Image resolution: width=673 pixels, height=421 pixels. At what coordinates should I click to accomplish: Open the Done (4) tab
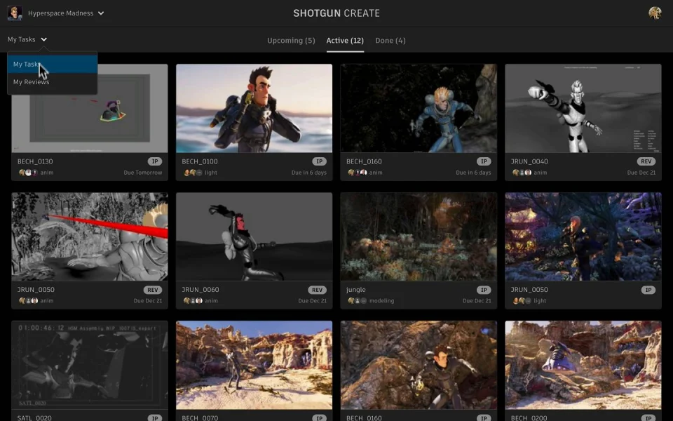390,41
